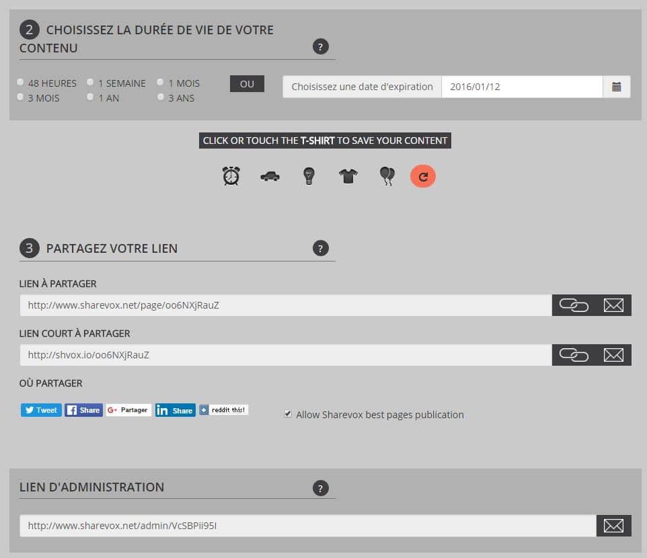Click the copy link icon next to the share link
Screen dimensions: 647x558
(573, 305)
